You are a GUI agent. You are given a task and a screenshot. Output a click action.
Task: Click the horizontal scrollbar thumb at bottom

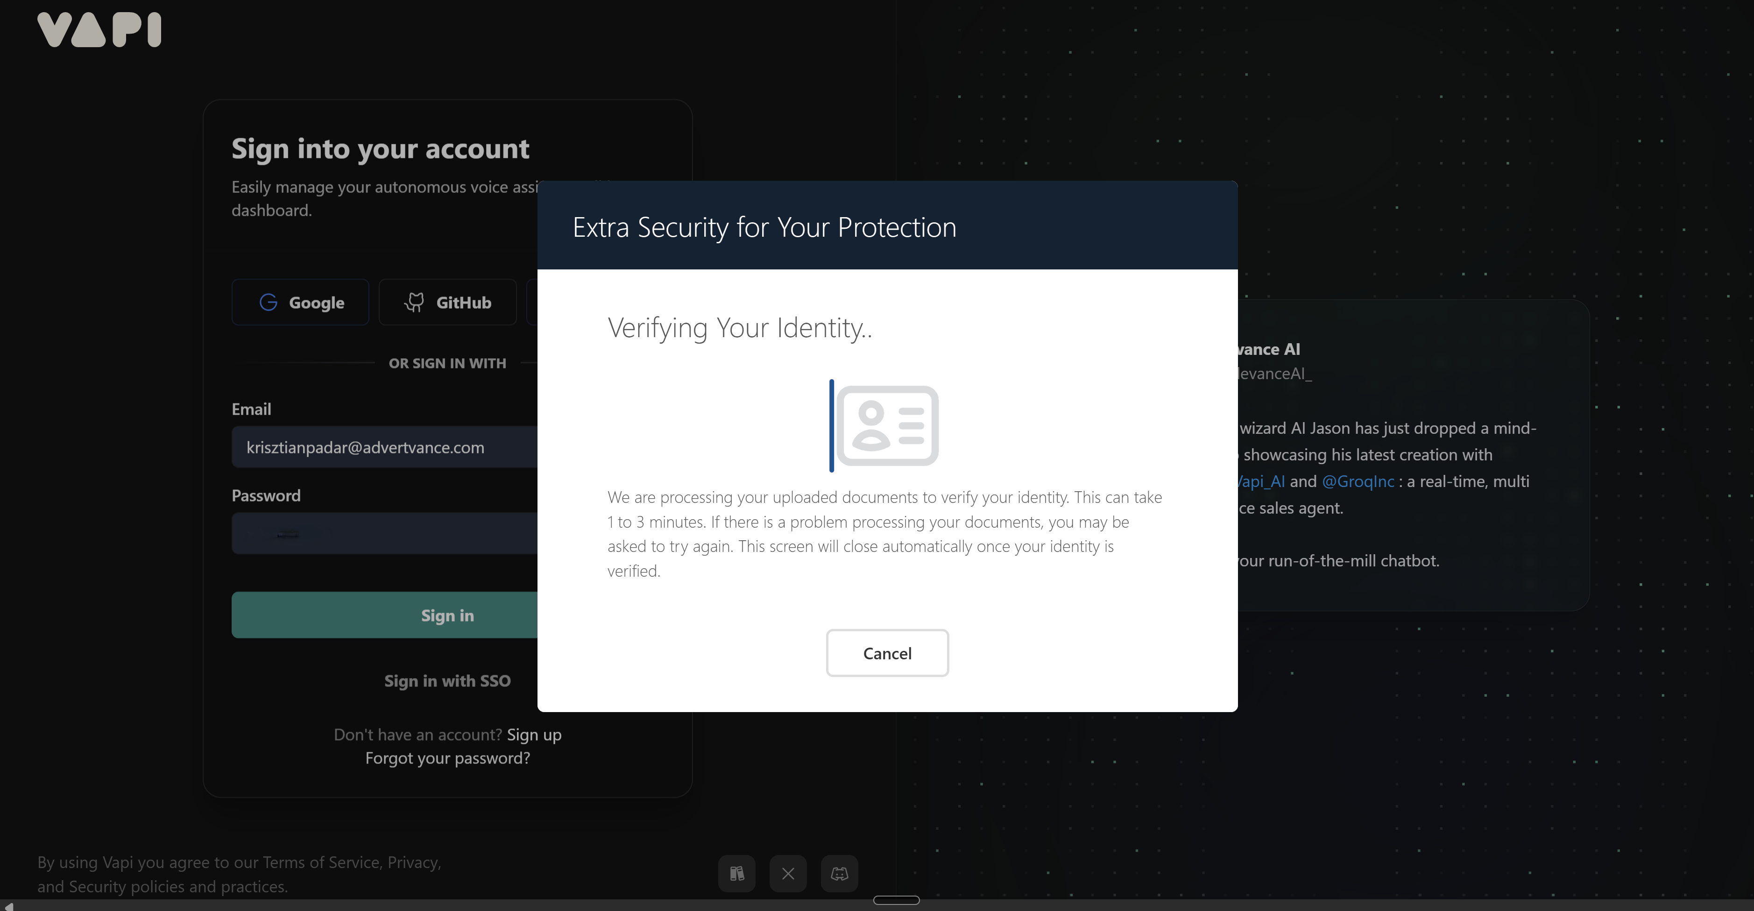[896, 900]
